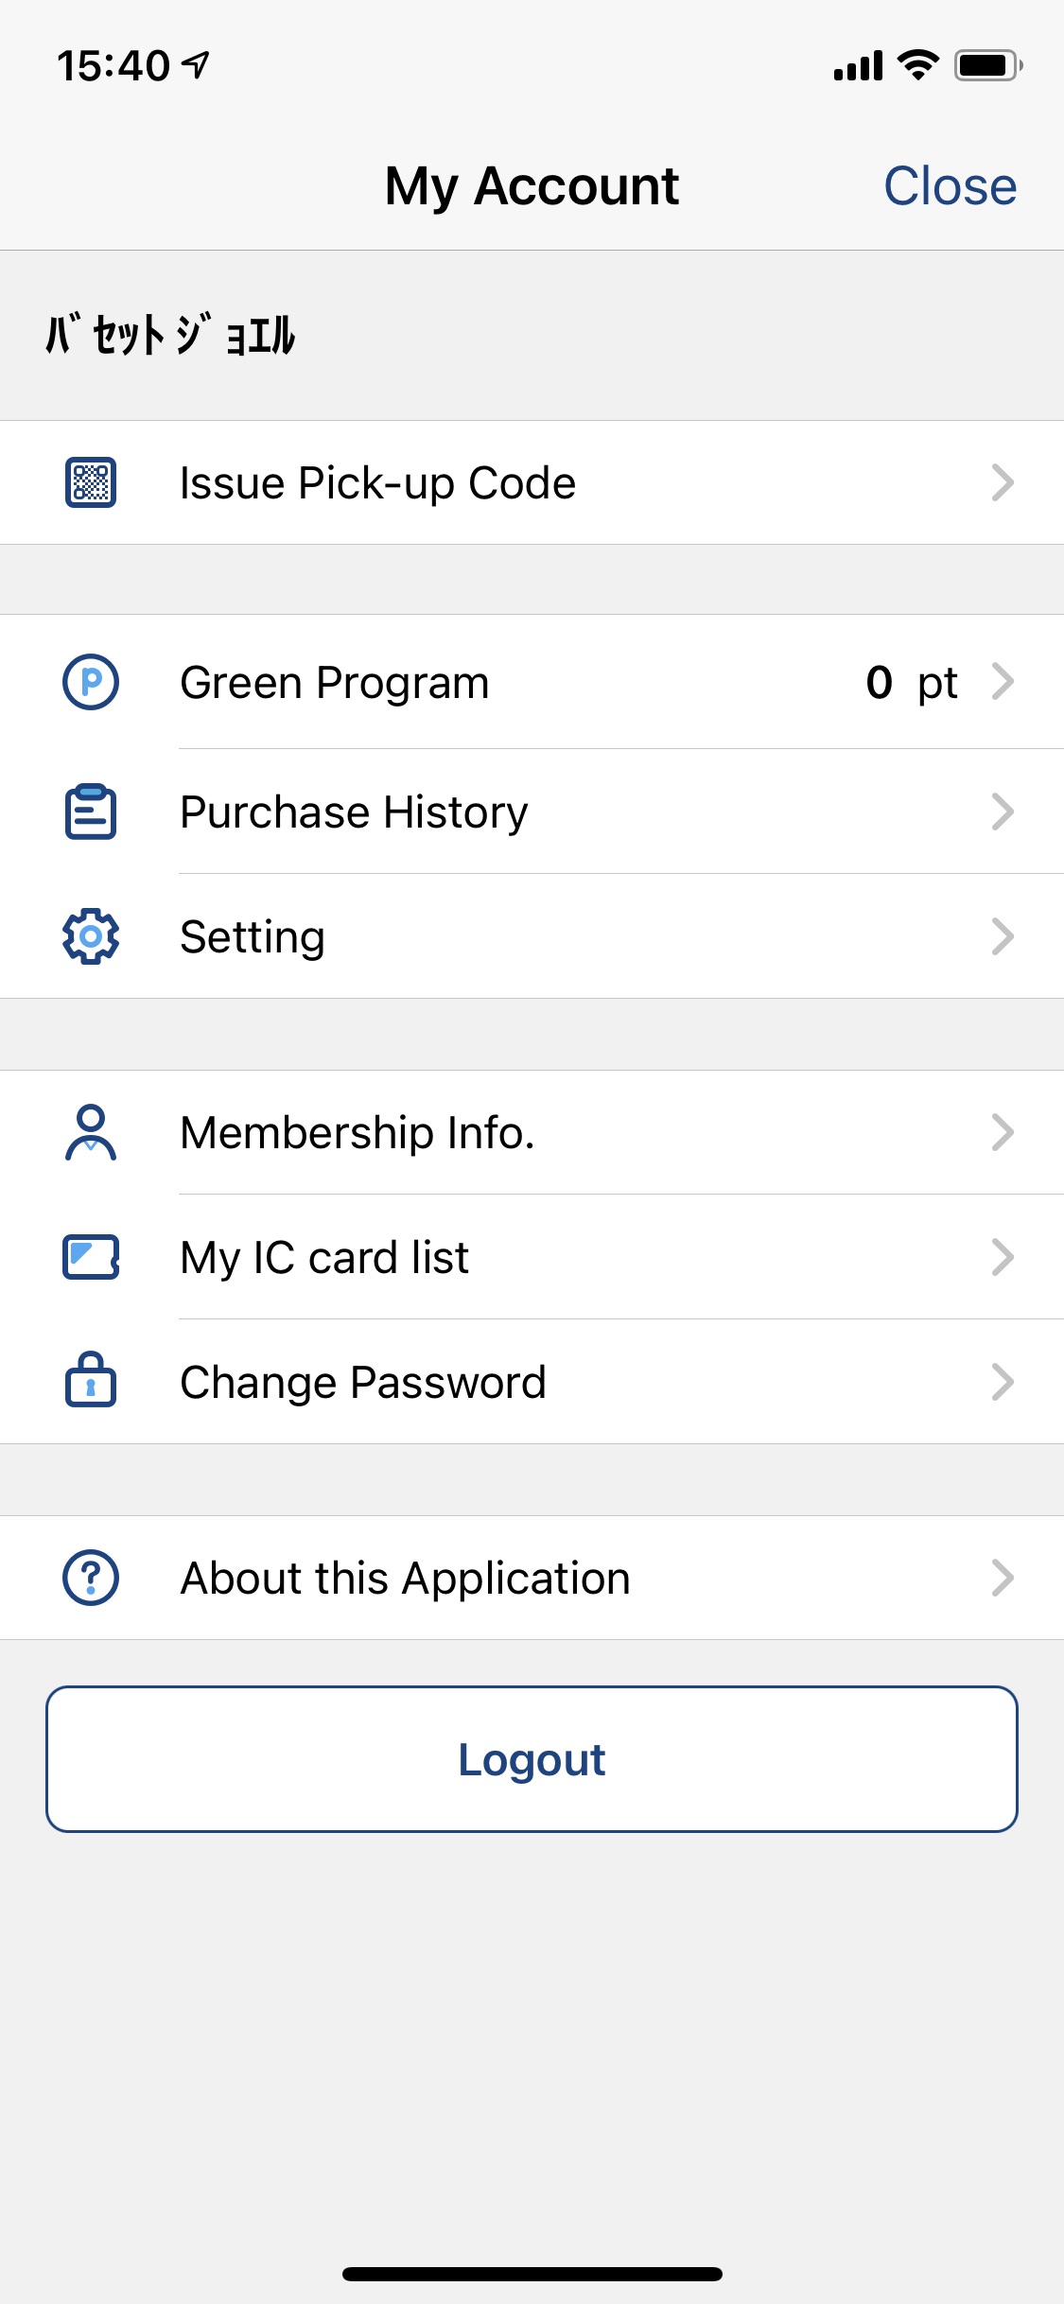Open About this Application entry

tap(405, 1578)
